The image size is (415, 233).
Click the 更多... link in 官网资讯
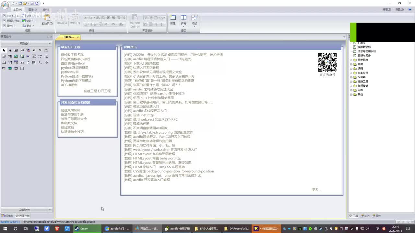[x=317, y=190]
